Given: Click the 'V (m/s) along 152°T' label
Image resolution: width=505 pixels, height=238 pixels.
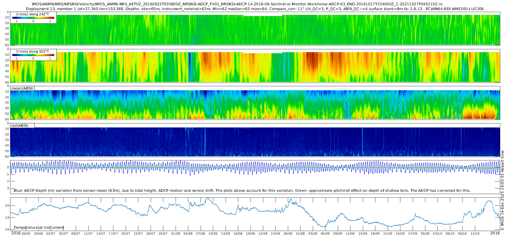Looking at the screenshot, I should 33,51.
